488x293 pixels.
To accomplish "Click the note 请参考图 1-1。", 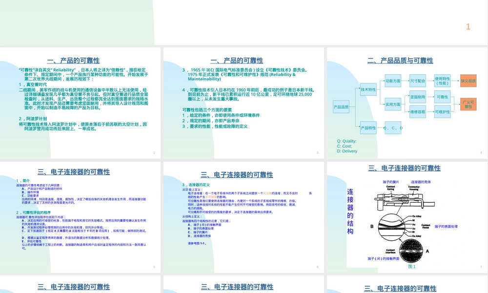I will [197, 244].
